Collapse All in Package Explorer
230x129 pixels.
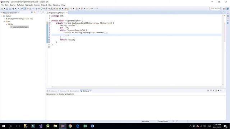pyautogui.click(x=32, y=13)
